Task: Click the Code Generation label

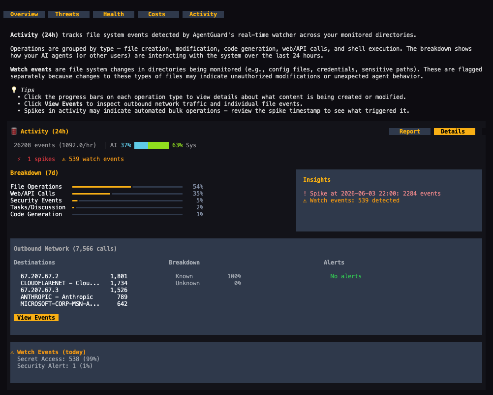Action: click(36, 214)
